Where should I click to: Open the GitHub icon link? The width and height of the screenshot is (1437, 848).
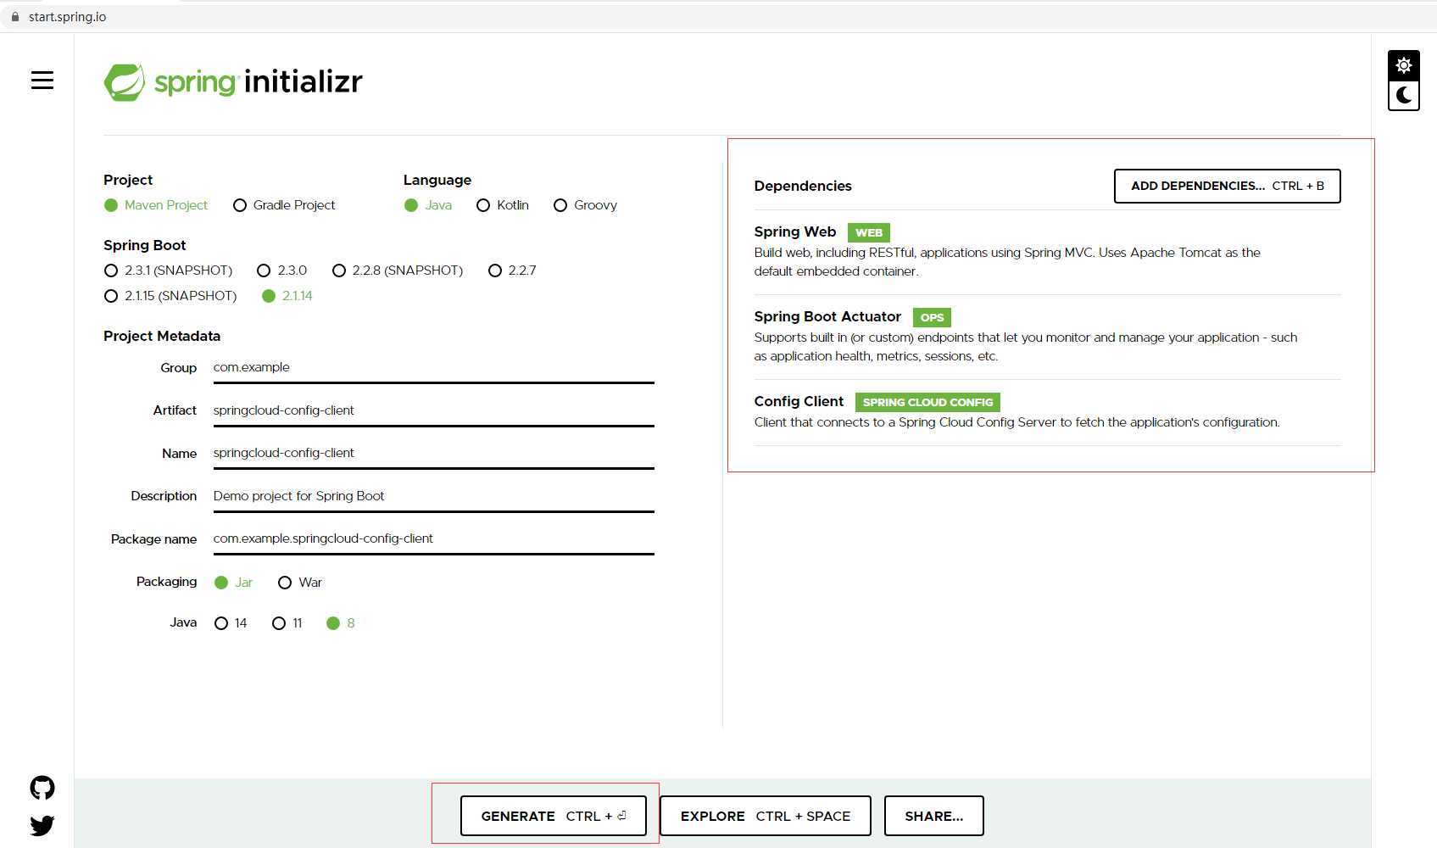[x=42, y=788]
